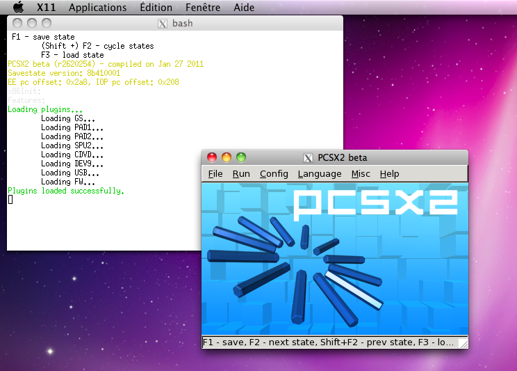517x371 pixels.
Task: Click 'Plugins loaded successfully.' line in terminal
Action: point(66,191)
